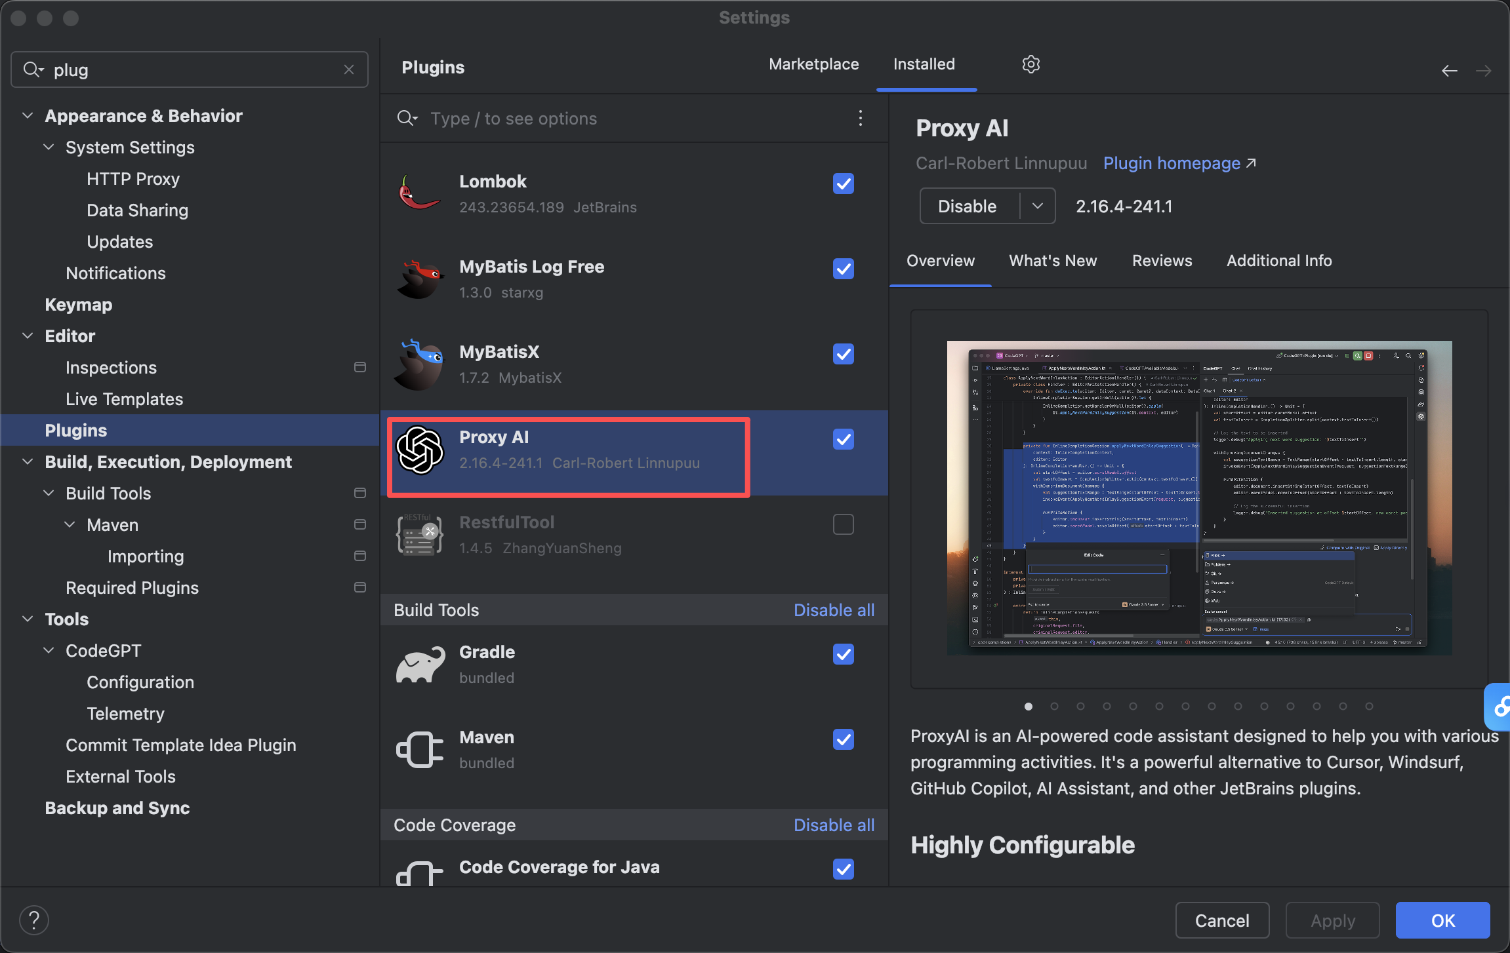Click the Gradle elephant icon
Screen dimensions: 1510x953
point(420,665)
